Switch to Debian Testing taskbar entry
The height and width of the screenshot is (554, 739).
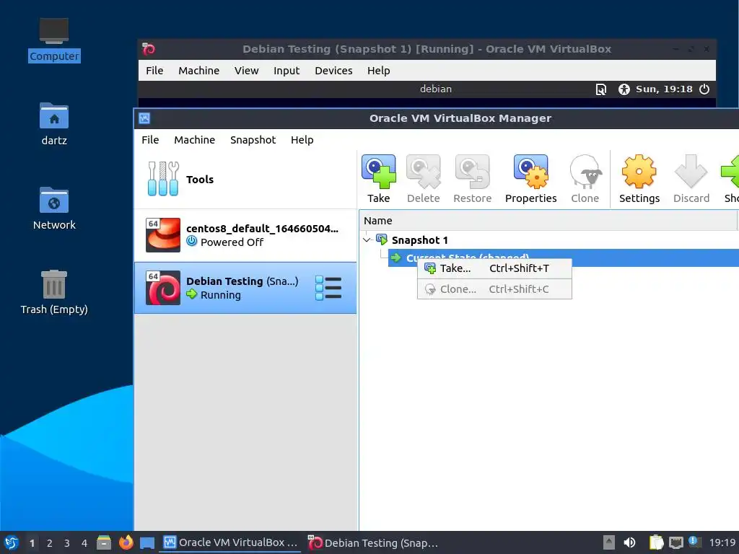pyautogui.click(x=374, y=542)
